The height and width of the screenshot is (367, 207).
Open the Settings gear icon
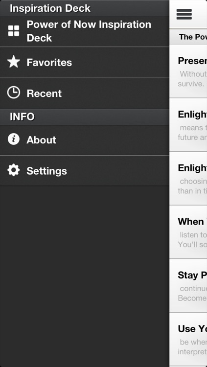click(14, 170)
